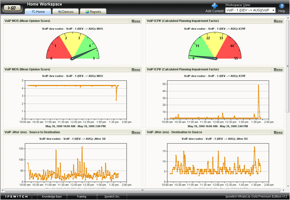Click the Add Content plus icon

tap(215, 6)
